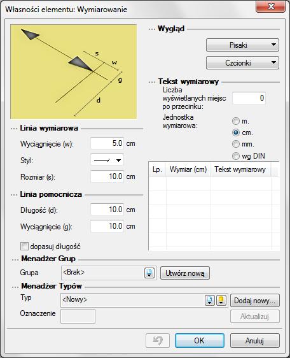Image resolution: width=290 pixels, height=358 pixels.
Task: Enable the dopasuj długość checkbox
Action: [24, 247]
